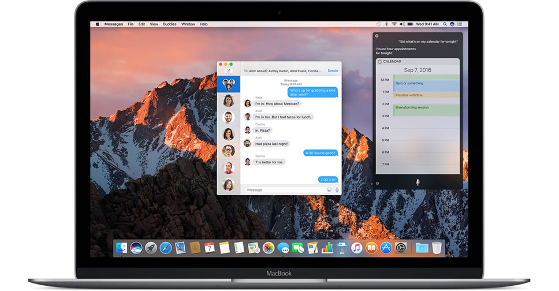
Task: Open Mail stamp icon in dock
Action: click(x=180, y=248)
